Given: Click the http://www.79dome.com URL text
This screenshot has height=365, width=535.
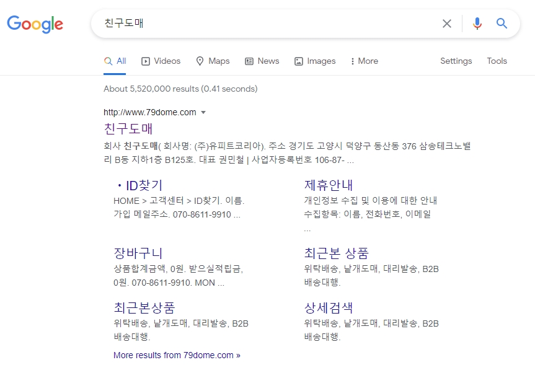Looking at the screenshot, I should point(150,112).
